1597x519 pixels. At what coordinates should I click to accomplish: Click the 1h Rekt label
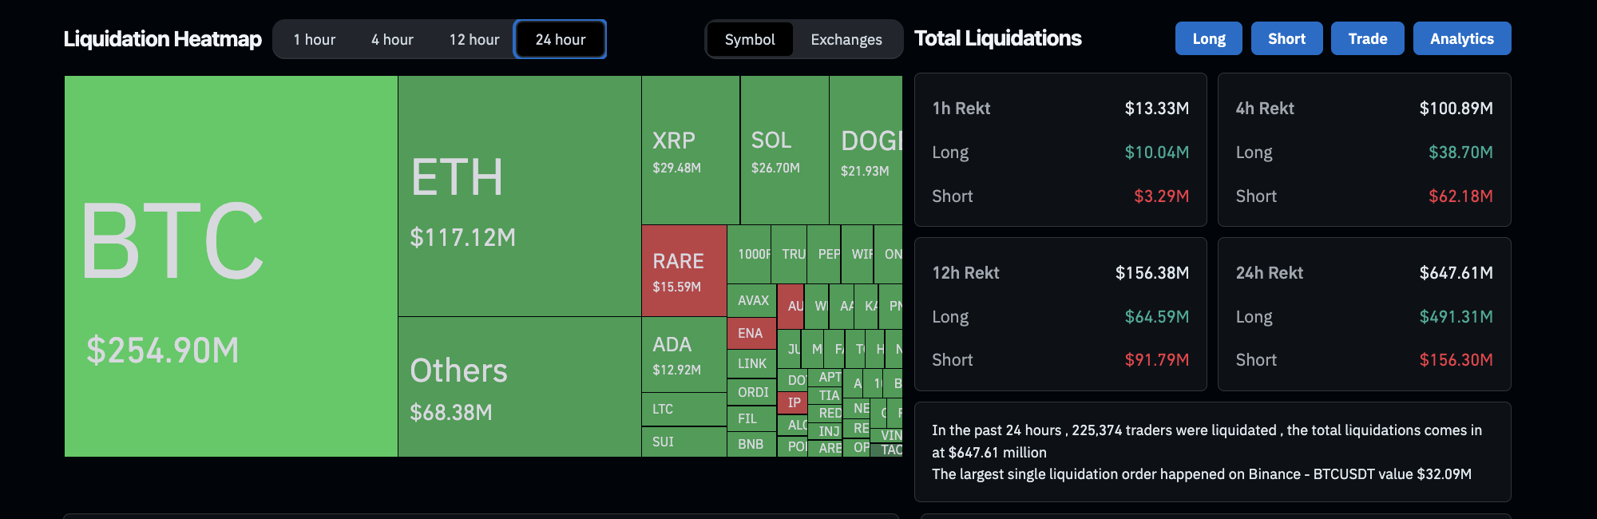(961, 109)
